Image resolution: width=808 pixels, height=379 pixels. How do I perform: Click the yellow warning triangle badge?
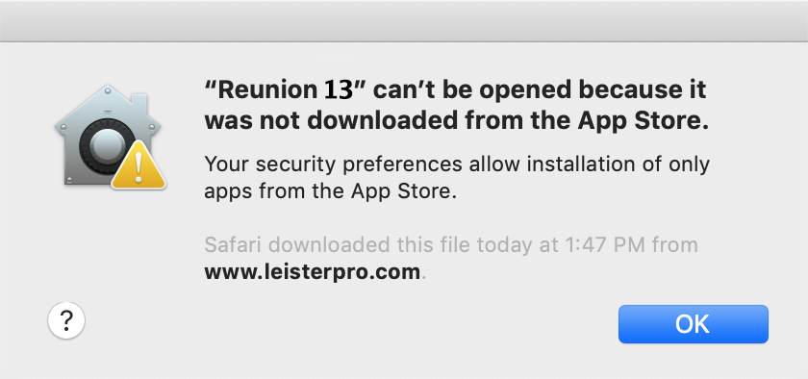(x=139, y=165)
